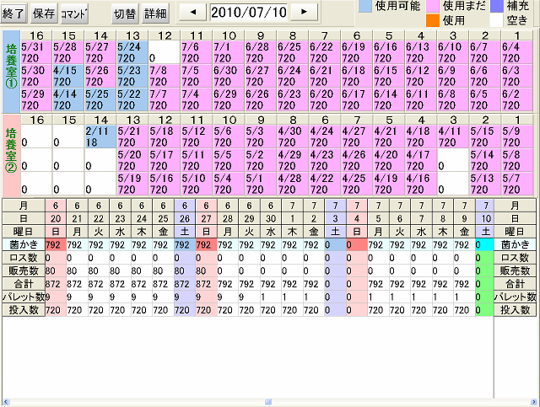Select cell 5/1 720 in 培養室②
Screen dimensions: 540x407
[261, 184]
